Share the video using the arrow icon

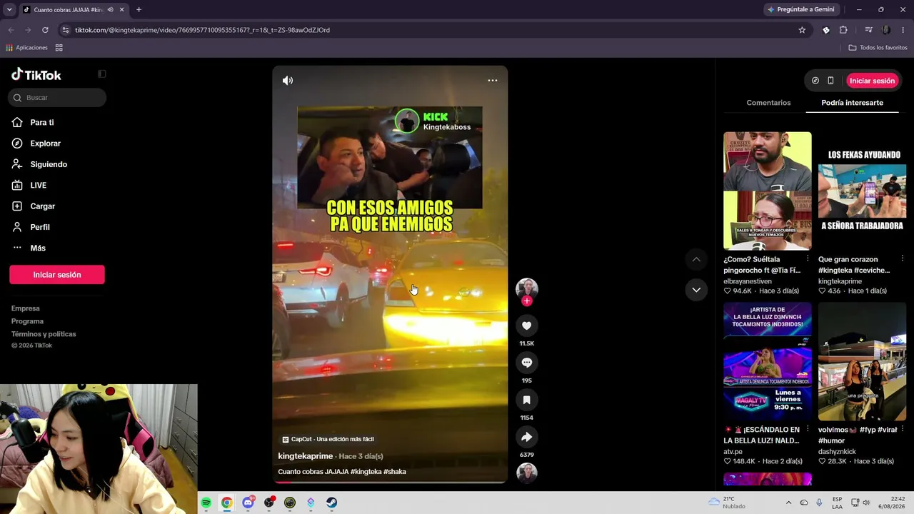coord(527,437)
